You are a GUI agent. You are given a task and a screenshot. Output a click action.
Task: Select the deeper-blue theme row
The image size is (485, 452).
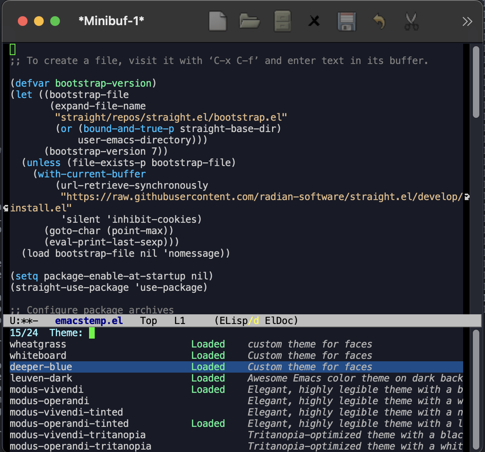[236, 367]
